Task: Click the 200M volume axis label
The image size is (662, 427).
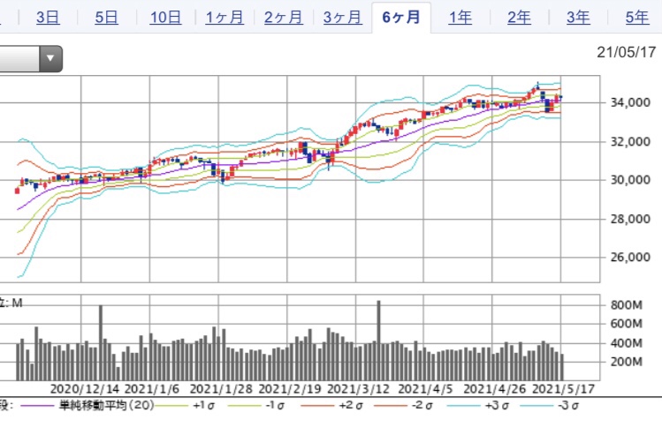Action: [x=627, y=362]
